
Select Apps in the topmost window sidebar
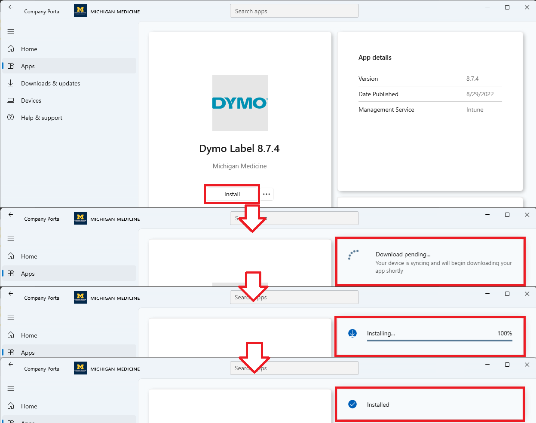[28, 66]
